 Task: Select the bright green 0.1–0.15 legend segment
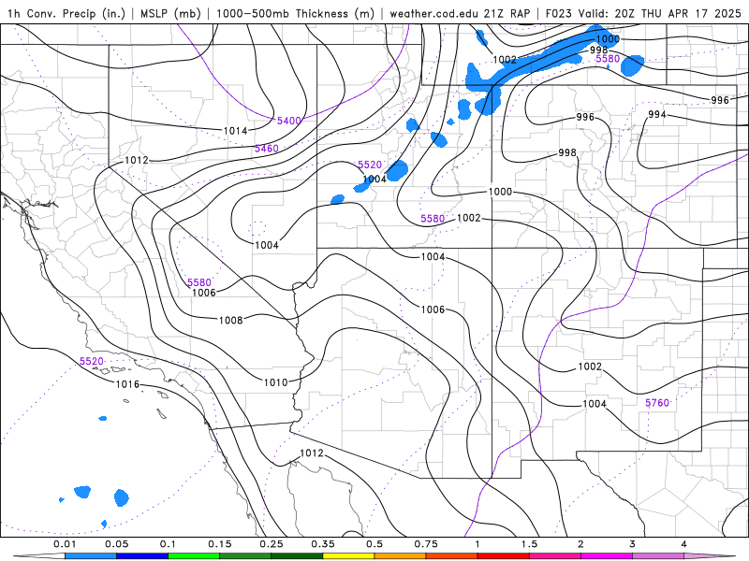(x=194, y=556)
